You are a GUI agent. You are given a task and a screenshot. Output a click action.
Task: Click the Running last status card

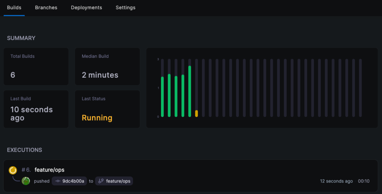click(107, 109)
